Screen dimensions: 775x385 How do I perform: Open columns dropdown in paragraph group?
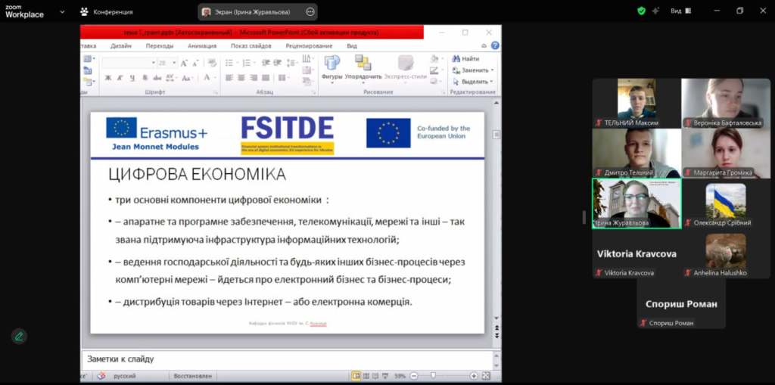click(283, 78)
